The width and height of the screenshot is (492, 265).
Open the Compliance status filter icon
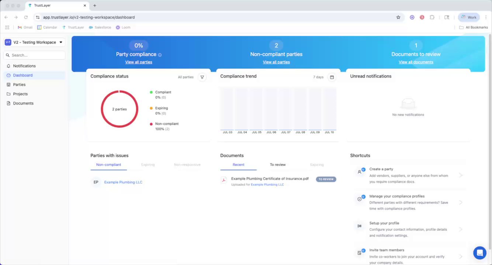coord(202,77)
